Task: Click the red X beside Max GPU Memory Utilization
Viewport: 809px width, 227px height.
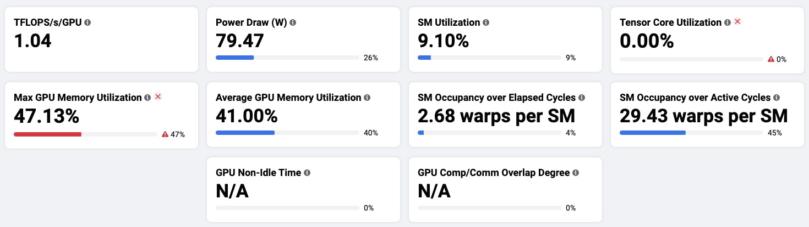Action: [x=158, y=97]
